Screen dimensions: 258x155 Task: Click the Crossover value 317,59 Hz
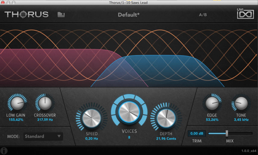[x=45, y=120]
